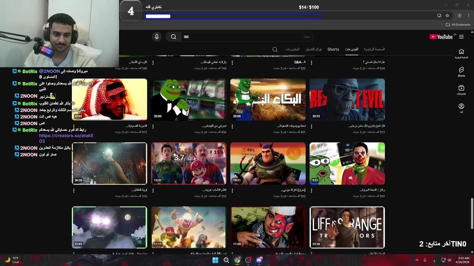Open the 9:51 clown video thumbnail
Viewport: 474px width, 266px height.
click(x=347, y=163)
